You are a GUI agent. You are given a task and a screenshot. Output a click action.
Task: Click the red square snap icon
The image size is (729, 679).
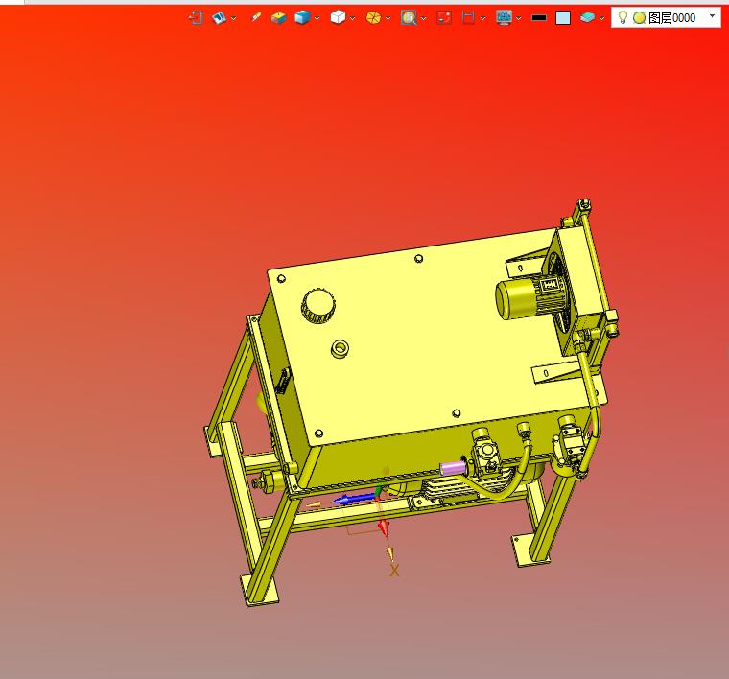coord(444,17)
